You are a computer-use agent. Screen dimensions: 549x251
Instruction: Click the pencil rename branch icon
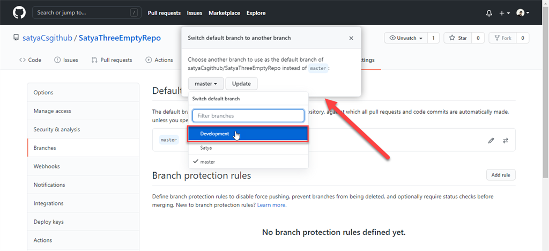coord(491,141)
